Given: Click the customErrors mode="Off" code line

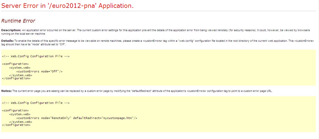Looking at the screenshot, I should coord(39,71).
